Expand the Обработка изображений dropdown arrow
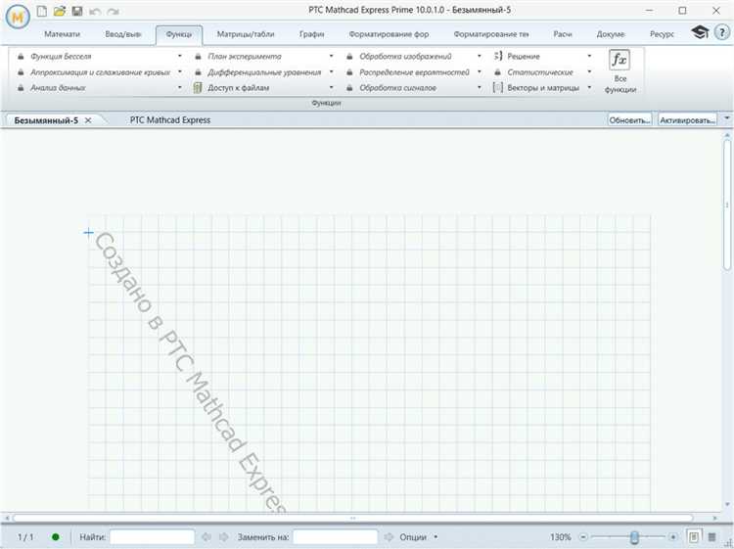This screenshot has height=549, width=734. coord(480,56)
